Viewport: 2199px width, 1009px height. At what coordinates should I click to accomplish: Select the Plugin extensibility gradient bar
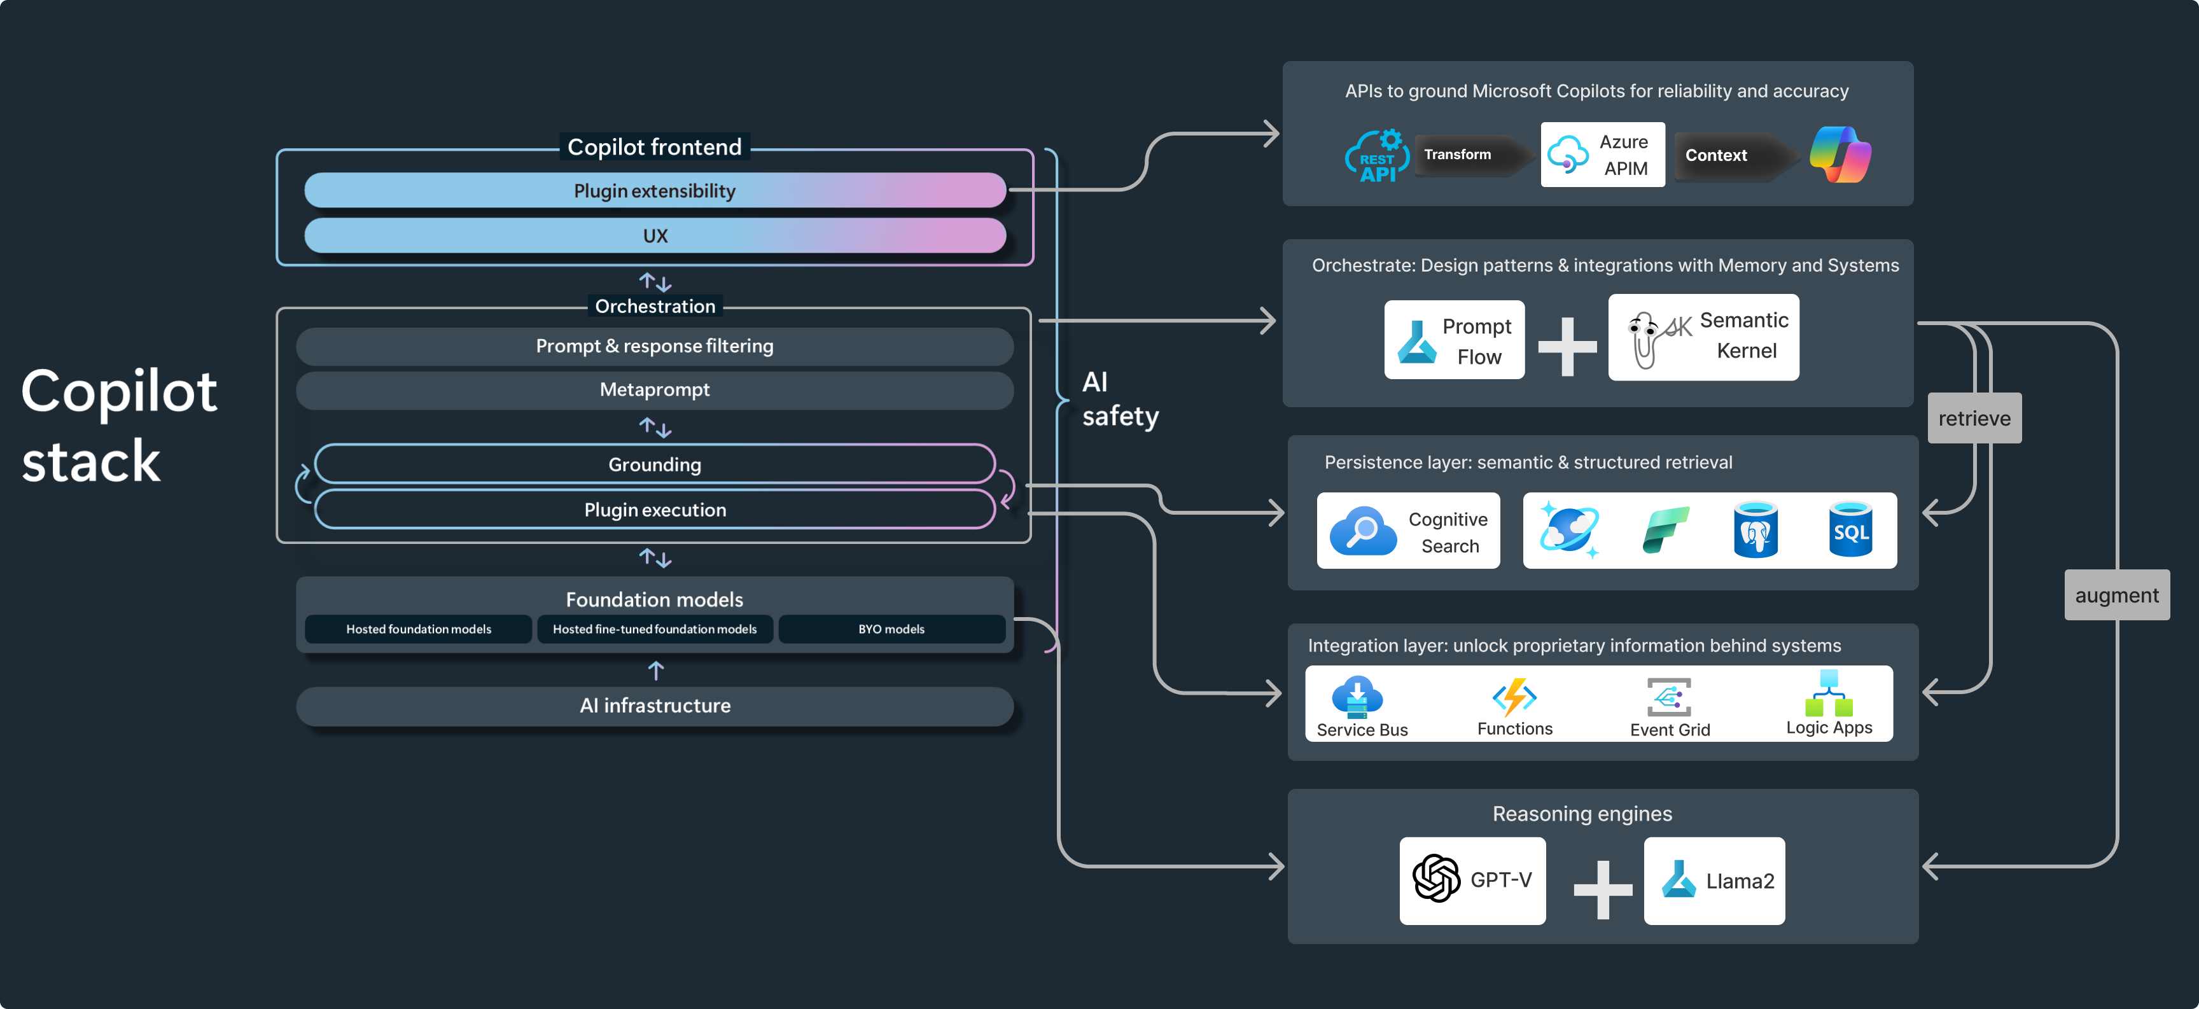coord(655,190)
